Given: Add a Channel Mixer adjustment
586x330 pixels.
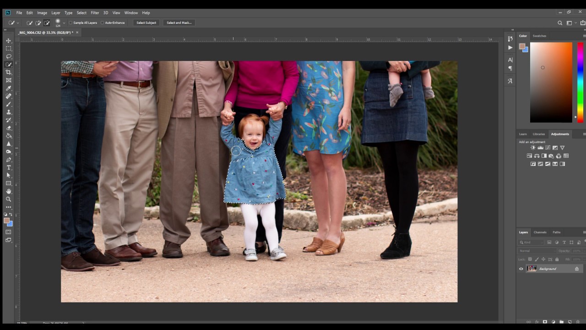Looking at the screenshot, I should (x=559, y=156).
